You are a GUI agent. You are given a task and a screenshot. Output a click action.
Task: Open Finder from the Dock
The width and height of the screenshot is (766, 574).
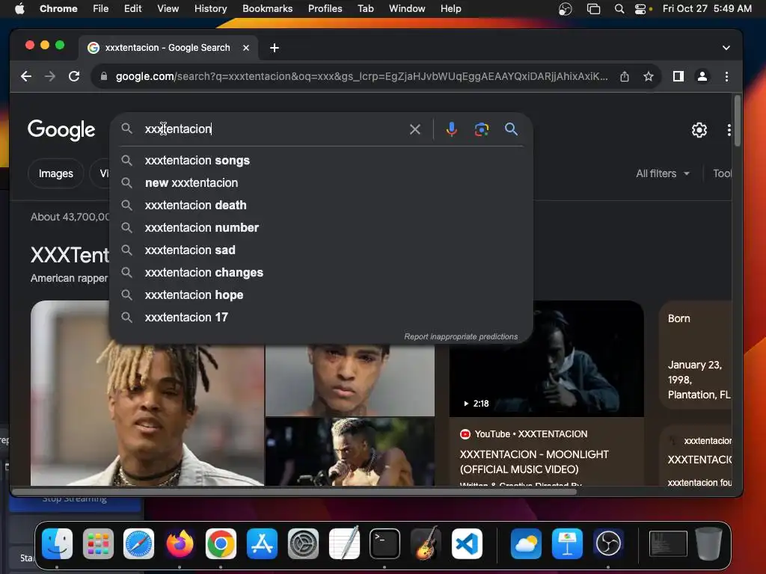tap(57, 543)
